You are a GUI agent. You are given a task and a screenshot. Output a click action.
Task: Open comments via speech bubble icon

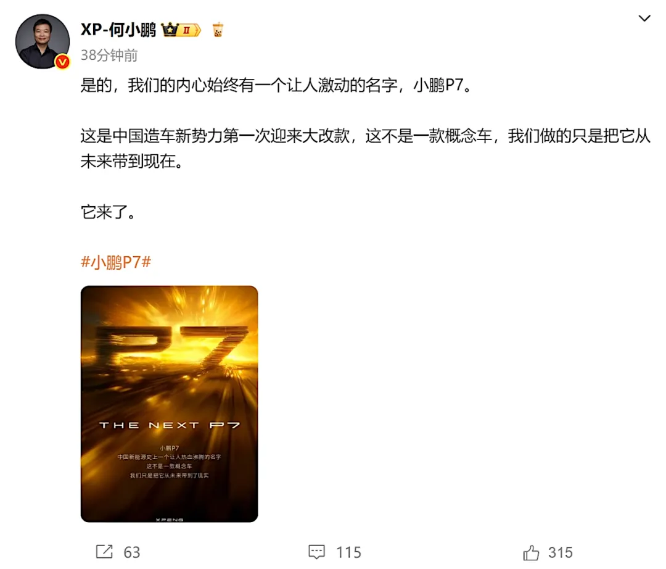click(316, 552)
